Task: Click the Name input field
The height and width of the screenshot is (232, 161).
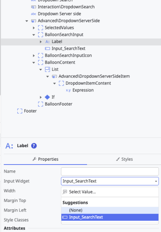Action: point(110,171)
